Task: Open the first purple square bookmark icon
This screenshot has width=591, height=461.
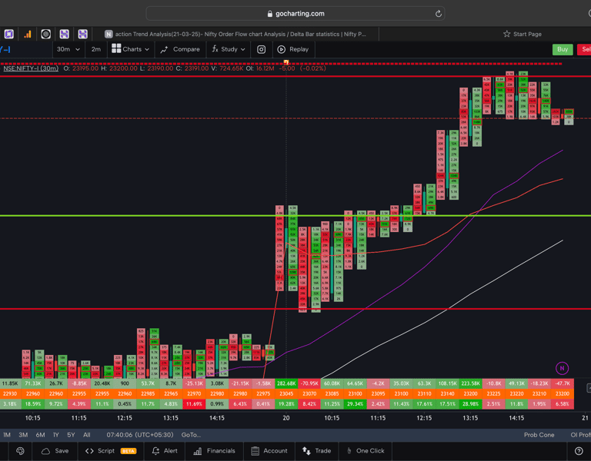Action: [x=9, y=34]
